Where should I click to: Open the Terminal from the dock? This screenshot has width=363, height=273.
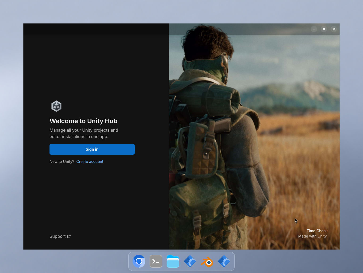click(x=156, y=261)
